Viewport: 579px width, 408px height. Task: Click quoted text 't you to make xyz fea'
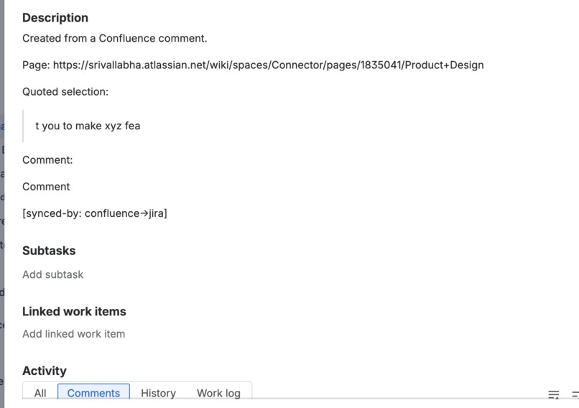(88, 126)
